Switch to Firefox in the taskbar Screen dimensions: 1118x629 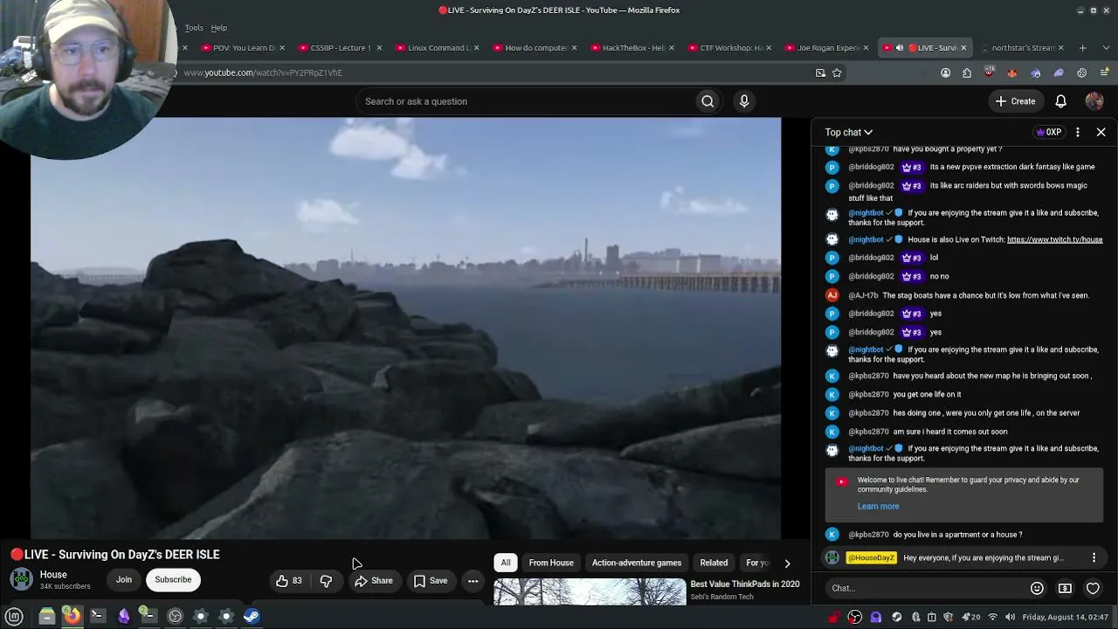click(72, 616)
